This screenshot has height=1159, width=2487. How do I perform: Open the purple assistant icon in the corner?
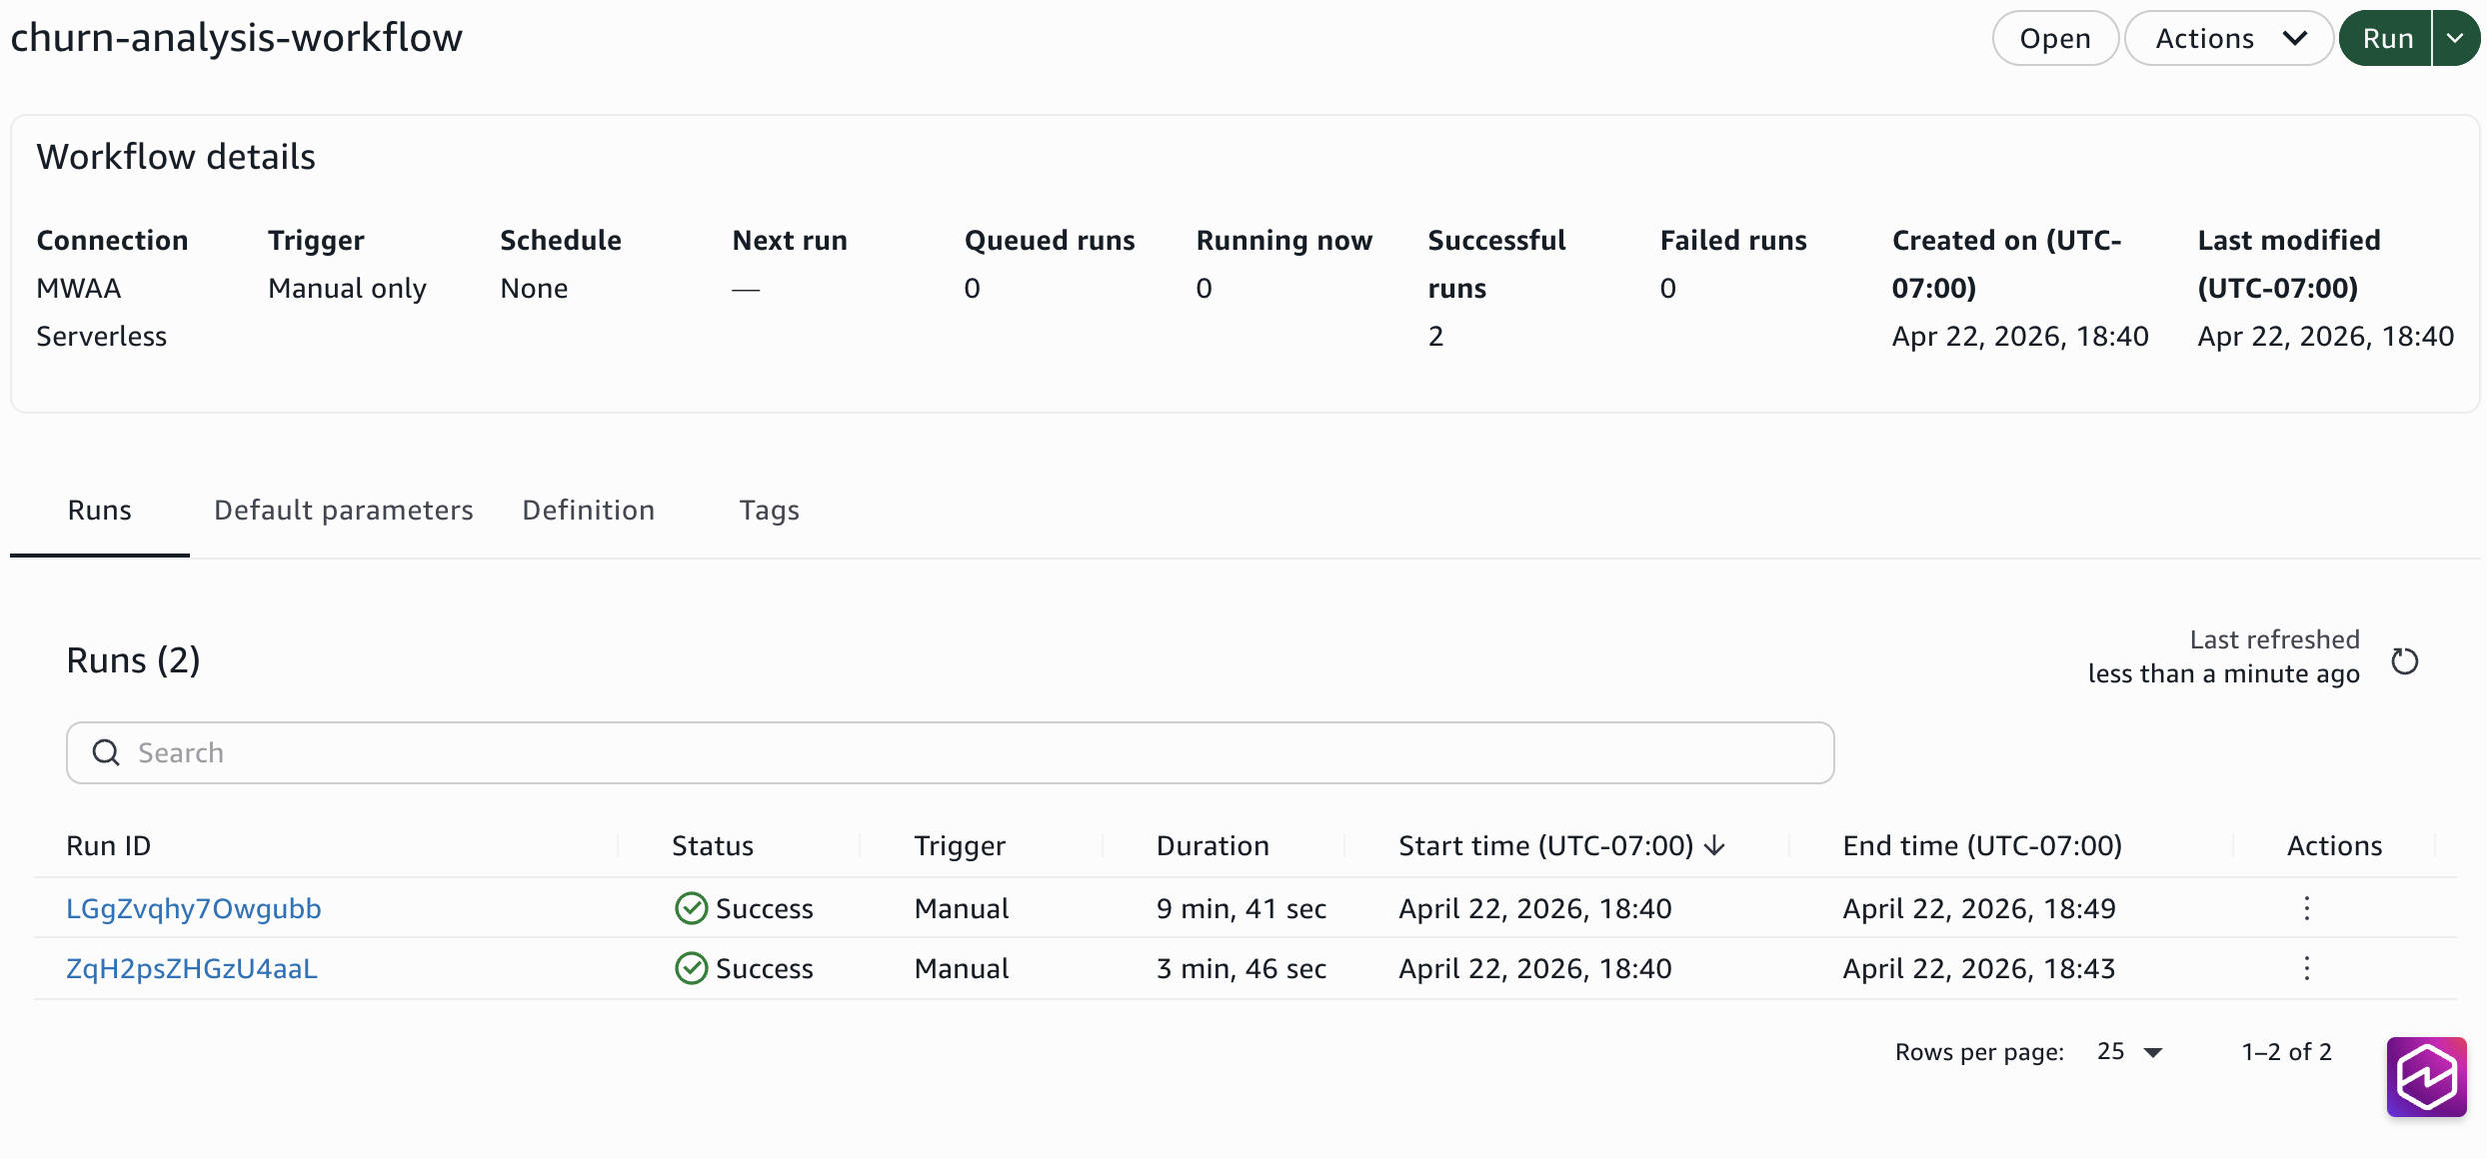pos(2426,1076)
